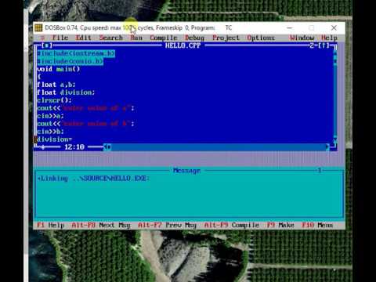The width and height of the screenshot is (376, 282).
Task: Close the DOSBox window
Action: pos(334,27)
